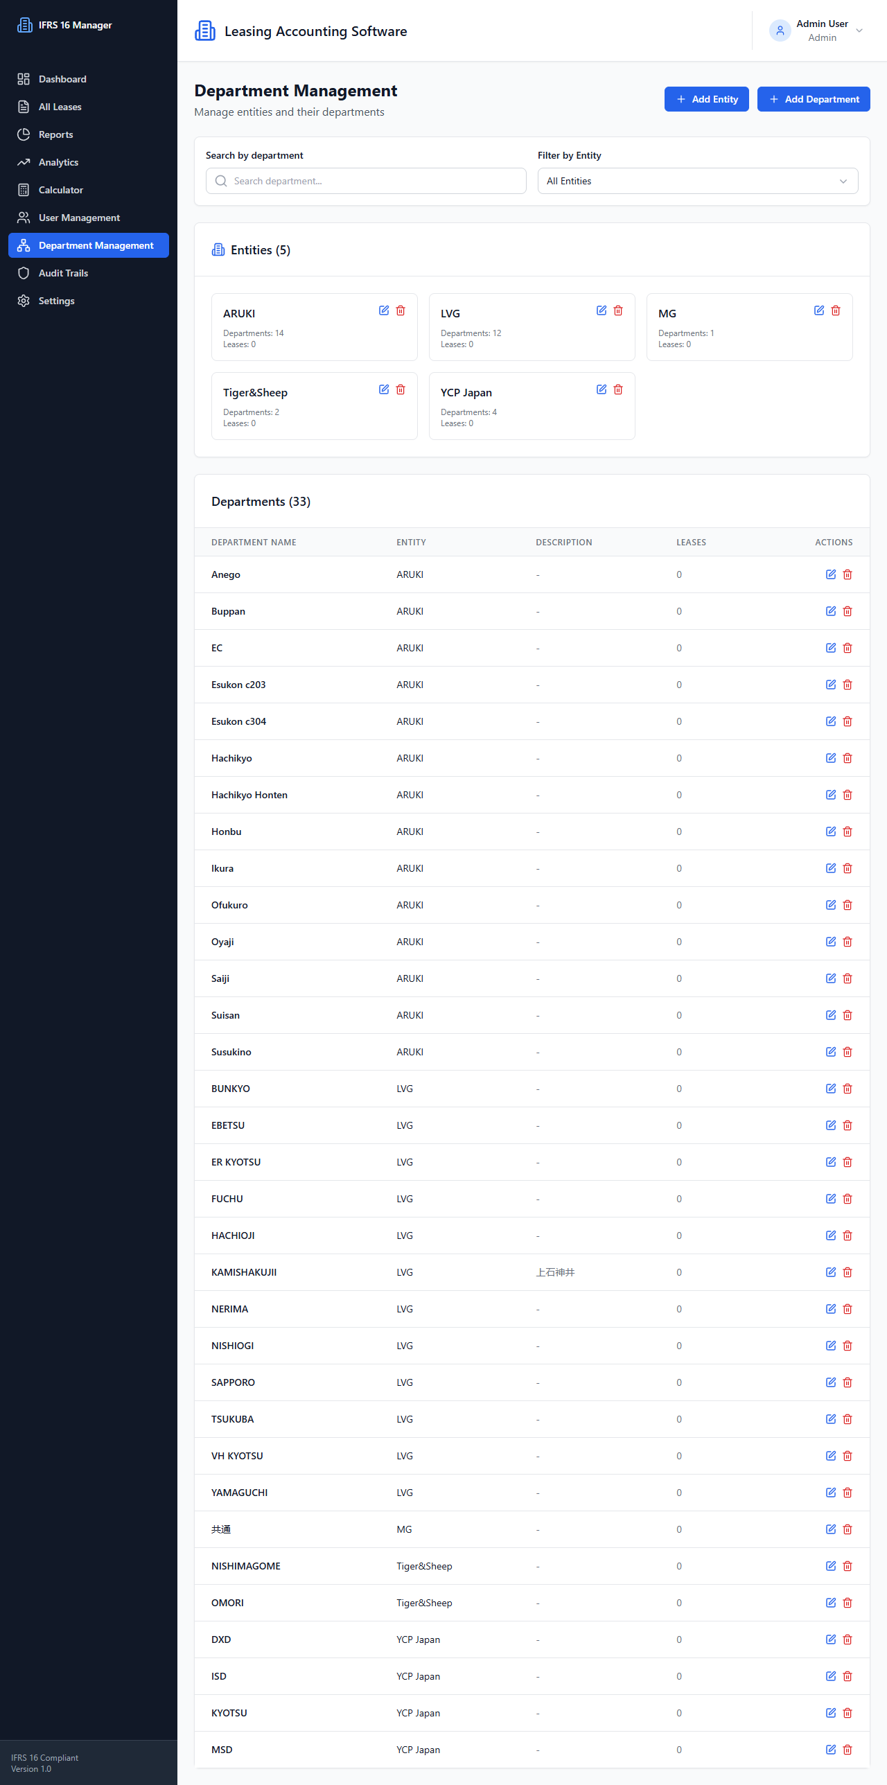887x1785 pixels.
Task: Delete the Susukino department
Action: click(848, 1052)
